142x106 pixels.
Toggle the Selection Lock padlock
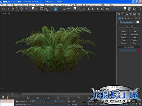27,101
